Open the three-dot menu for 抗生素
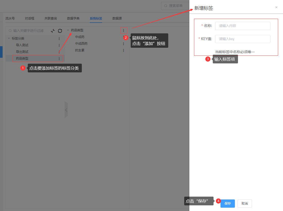Screen dimensions: 283x211 pyautogui.click(x=123, y=50)
